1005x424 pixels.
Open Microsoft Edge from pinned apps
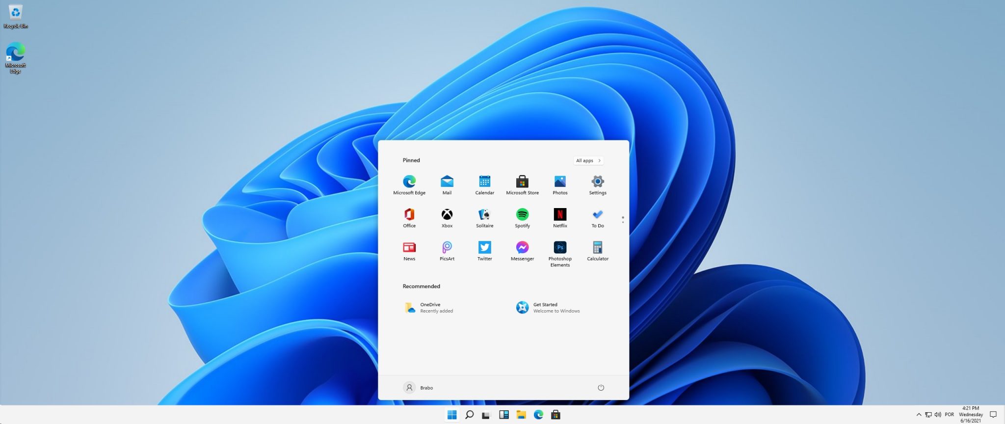pyautogui.click(x=409, y=185)
